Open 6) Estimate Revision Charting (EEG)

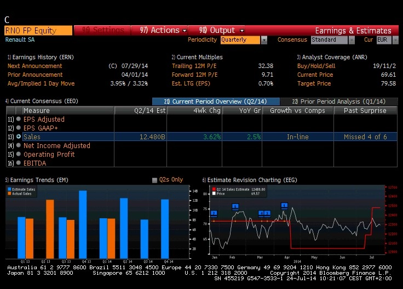250,180
